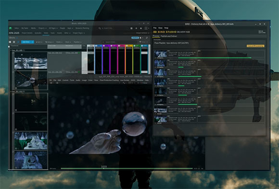Toggle the teal pipeline step column header box
Image resolution: width=279 pixels, height=189 pixels.
click(142, 46)
